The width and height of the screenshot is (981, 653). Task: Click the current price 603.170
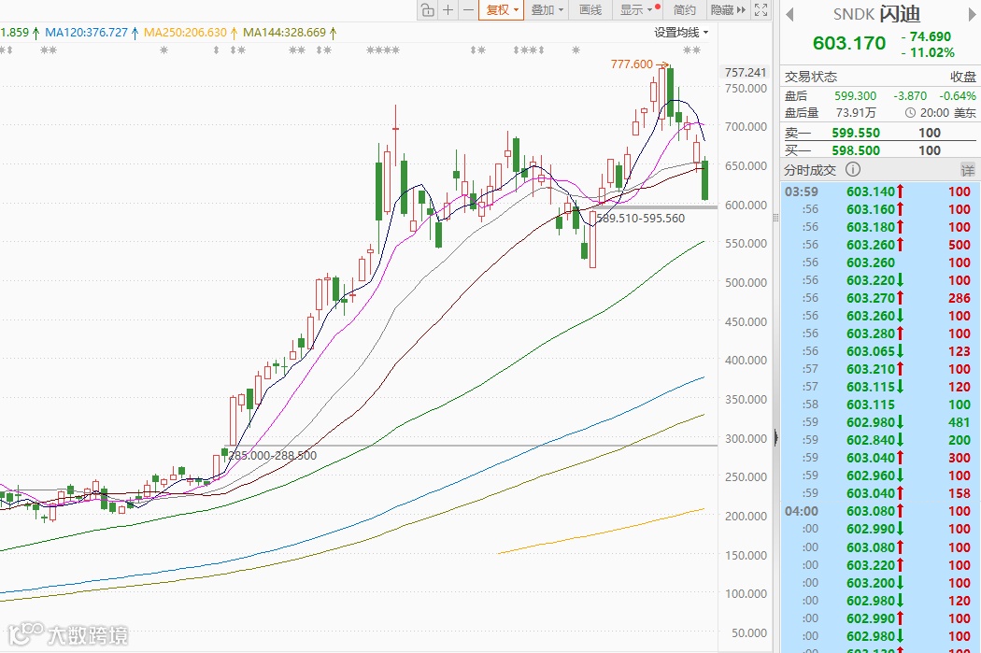(849, 43)
